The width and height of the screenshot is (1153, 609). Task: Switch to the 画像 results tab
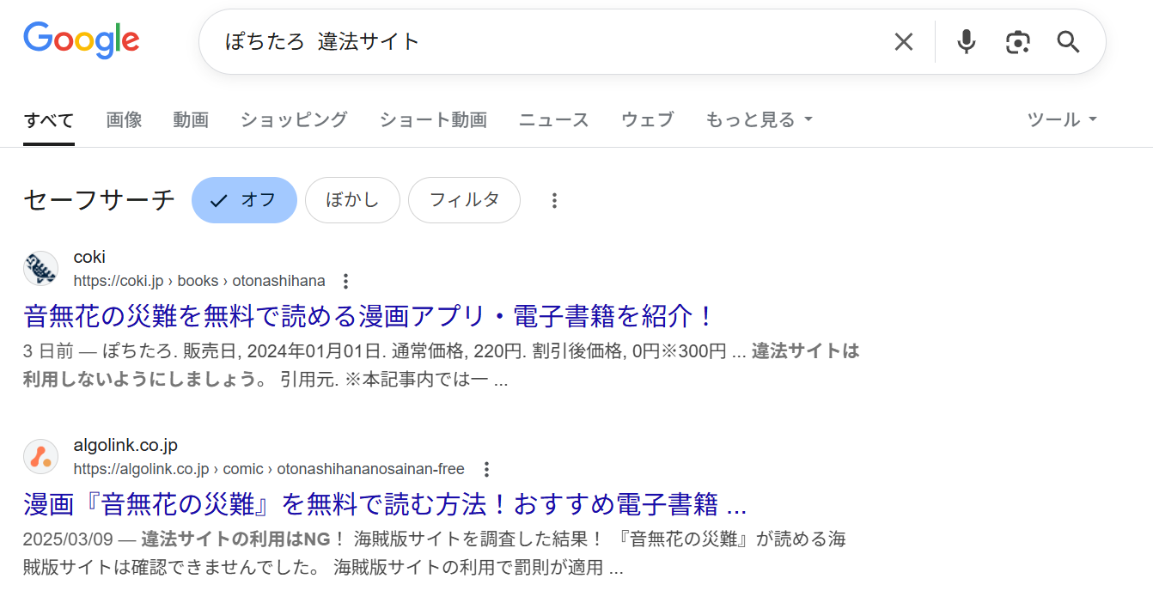[124, 119]
